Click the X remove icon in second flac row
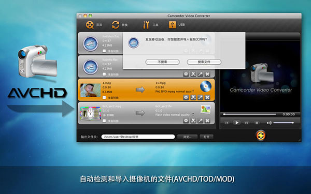311x194 pixels. (207, 74)
